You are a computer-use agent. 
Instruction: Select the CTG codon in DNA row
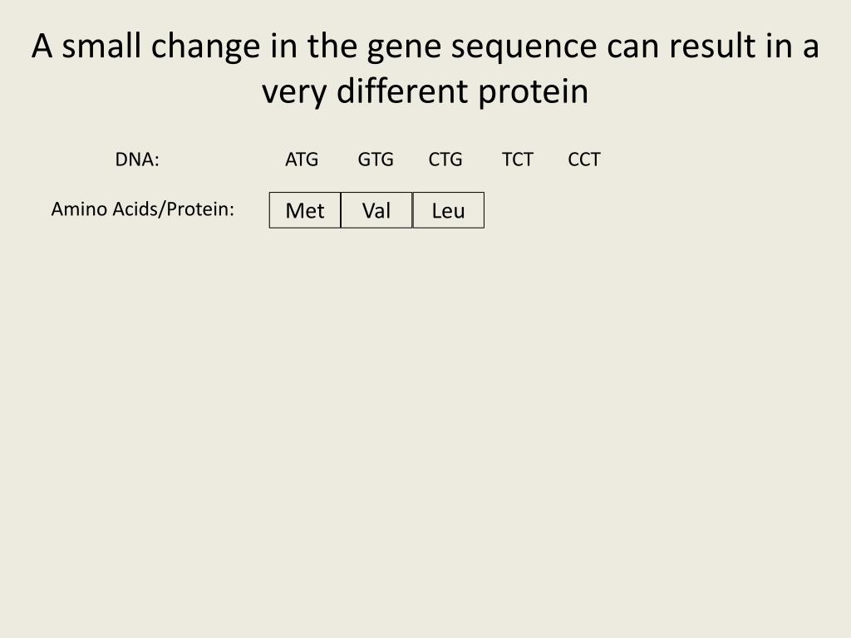pyautogui.click(x=445, y=159)
